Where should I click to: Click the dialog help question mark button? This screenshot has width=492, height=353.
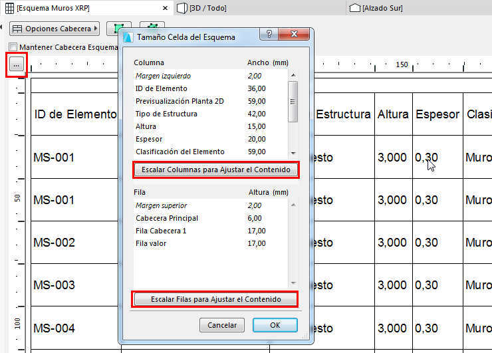269,34
